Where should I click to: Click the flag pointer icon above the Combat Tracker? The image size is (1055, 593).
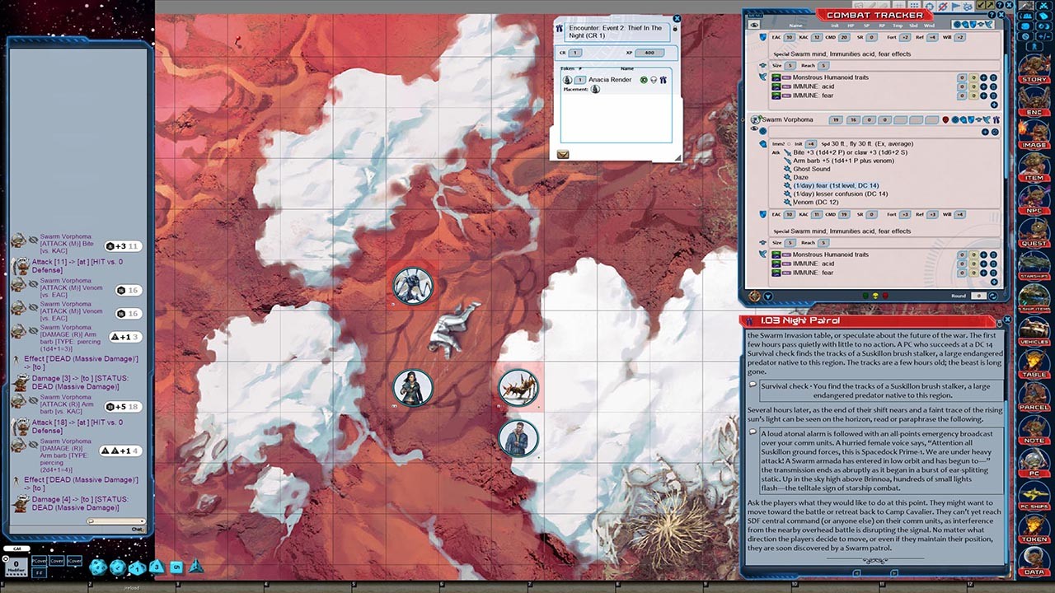[955, 7]
